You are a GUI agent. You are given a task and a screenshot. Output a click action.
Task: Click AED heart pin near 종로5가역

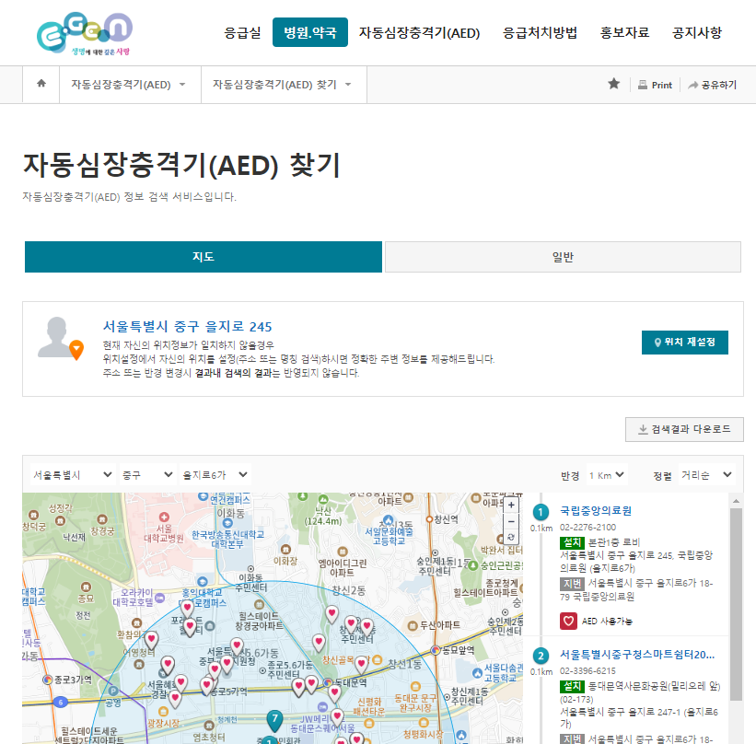pyautogui.click(x=207, y=686)
